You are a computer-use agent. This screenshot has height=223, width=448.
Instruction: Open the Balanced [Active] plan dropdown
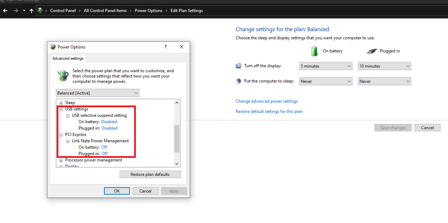tap(98, 93)
